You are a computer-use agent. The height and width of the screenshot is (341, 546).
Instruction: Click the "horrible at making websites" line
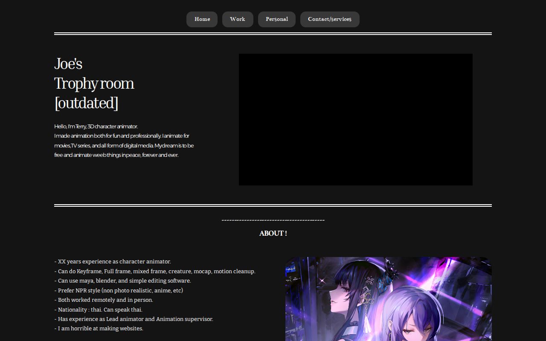(99, 329)
